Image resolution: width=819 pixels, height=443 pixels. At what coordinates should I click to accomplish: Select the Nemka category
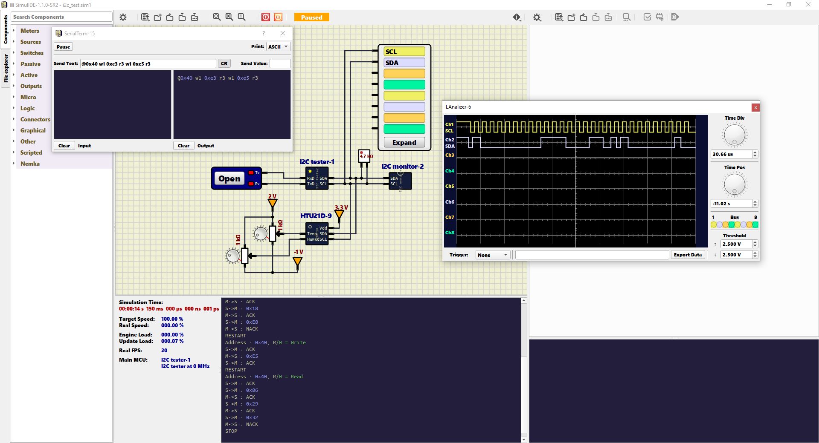click(30, 164)
